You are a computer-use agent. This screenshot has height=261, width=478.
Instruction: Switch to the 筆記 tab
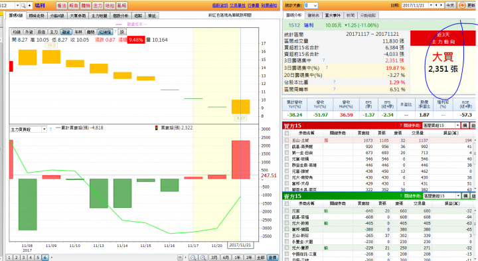(x=151, y=15)
